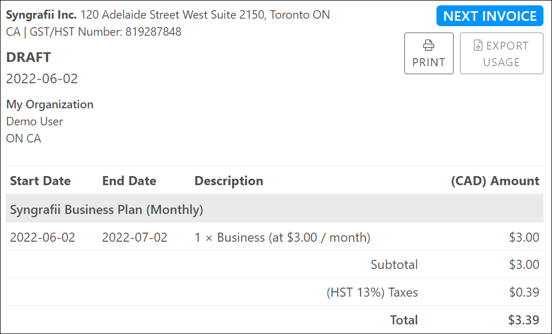552x334 pixels.
Task: Click the DRAFT invoice status heading
Action: [x=28, y=57]
